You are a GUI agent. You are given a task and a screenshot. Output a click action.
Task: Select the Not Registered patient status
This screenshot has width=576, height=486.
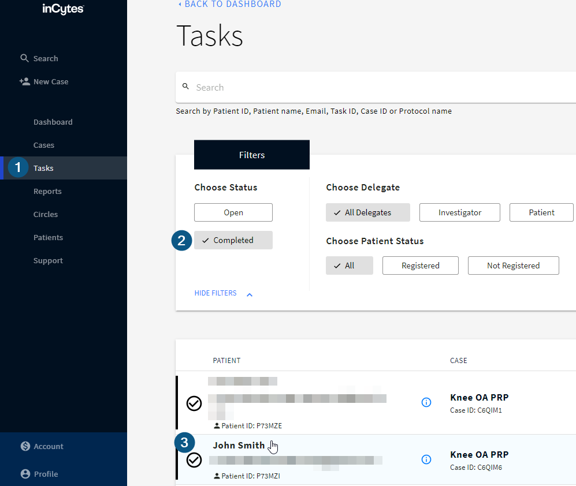pos(513,266)
